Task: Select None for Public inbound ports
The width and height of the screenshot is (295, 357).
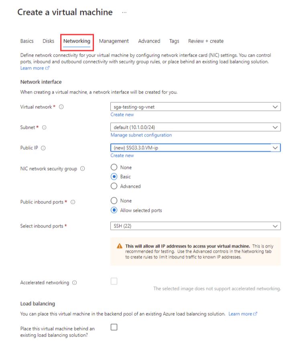Action: 114,201
